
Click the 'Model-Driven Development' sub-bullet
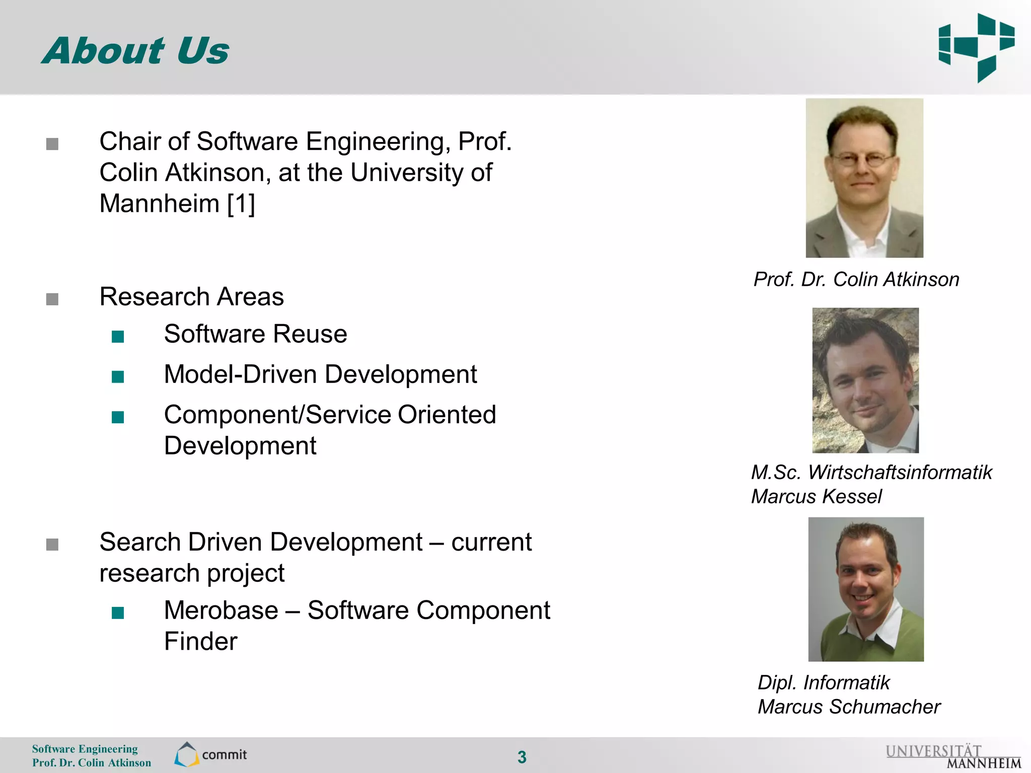tap(320, 374)
